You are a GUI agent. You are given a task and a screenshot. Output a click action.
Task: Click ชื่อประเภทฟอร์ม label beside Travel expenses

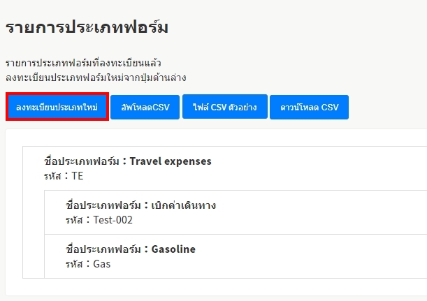(81, 161)
